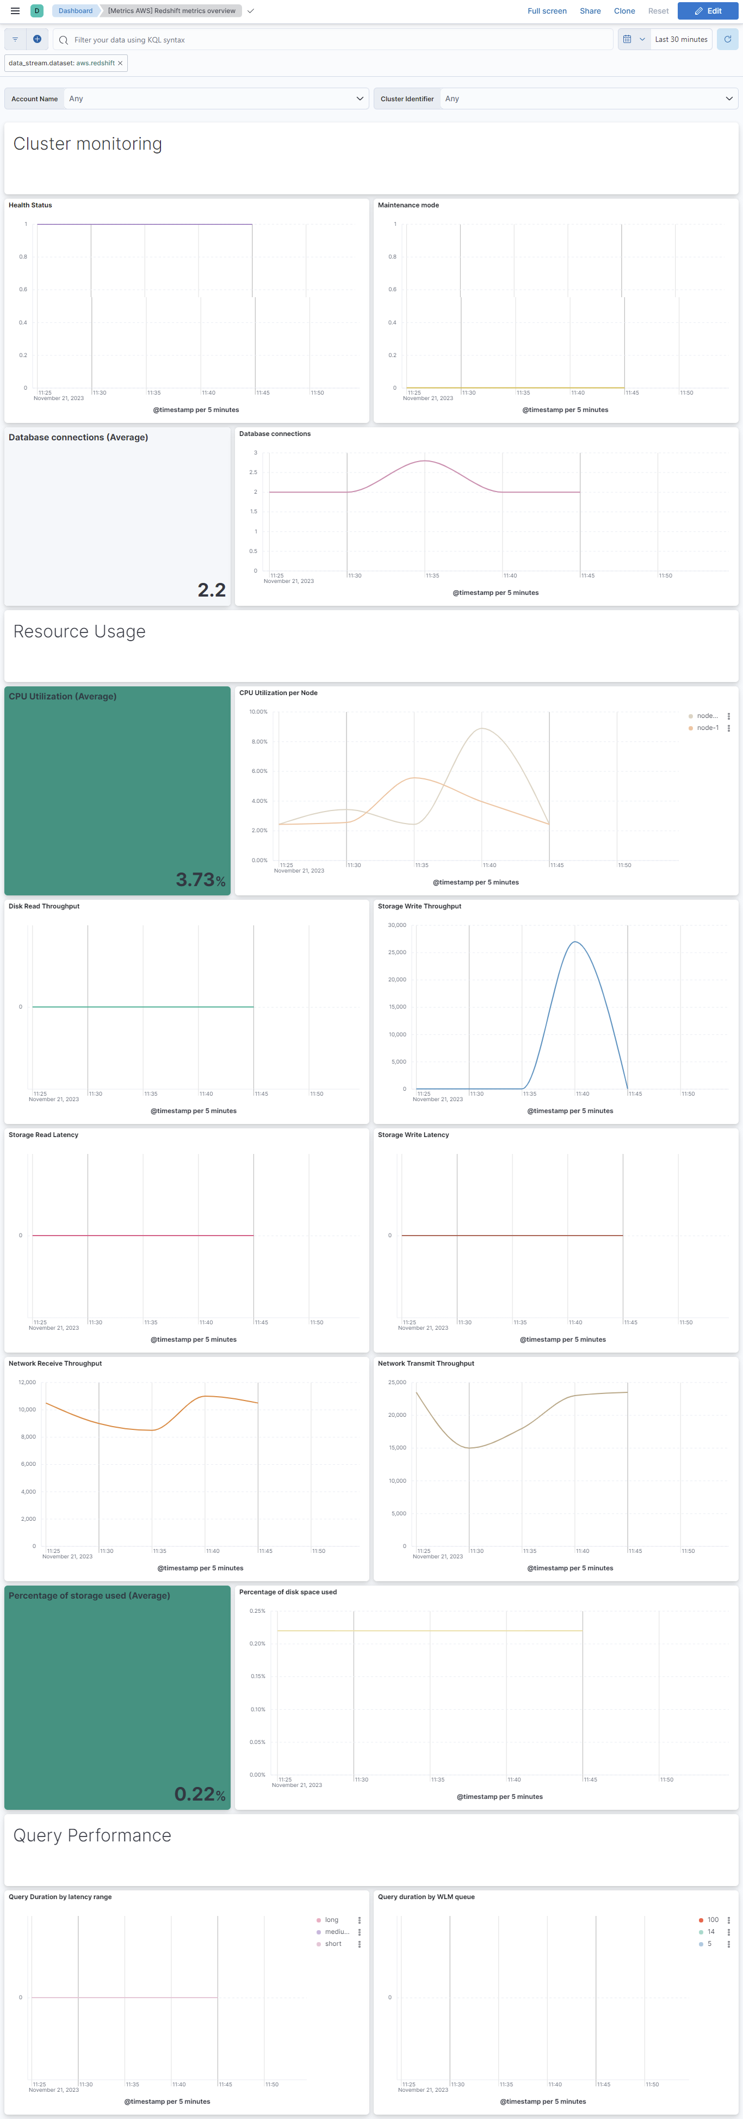Add a new filter with plus icon
743x2119 pixels.
pyautogui.click(x=37, y=40)
